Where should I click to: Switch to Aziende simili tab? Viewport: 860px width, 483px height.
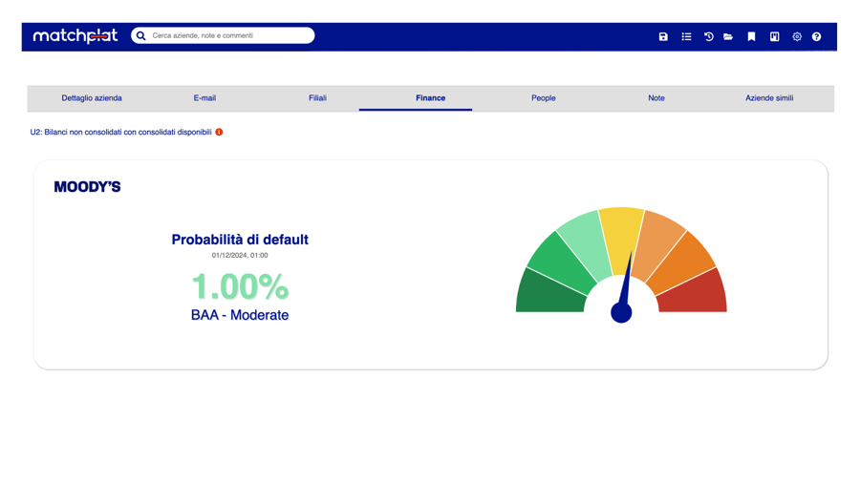pos(769,98)
